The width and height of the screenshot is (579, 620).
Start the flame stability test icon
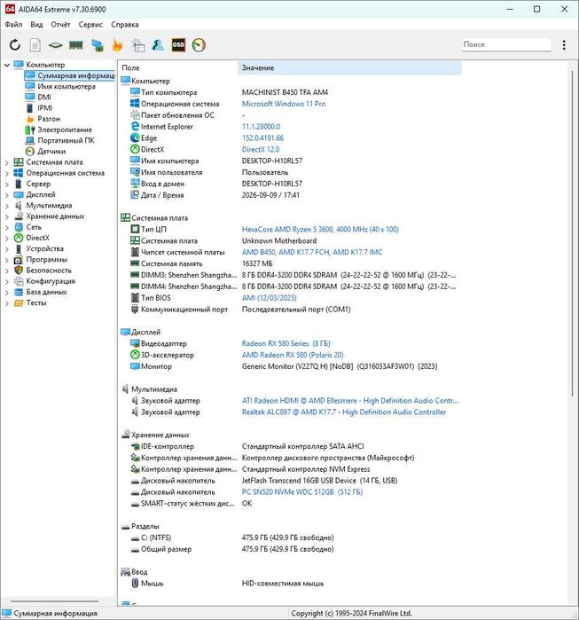point(117,45)
